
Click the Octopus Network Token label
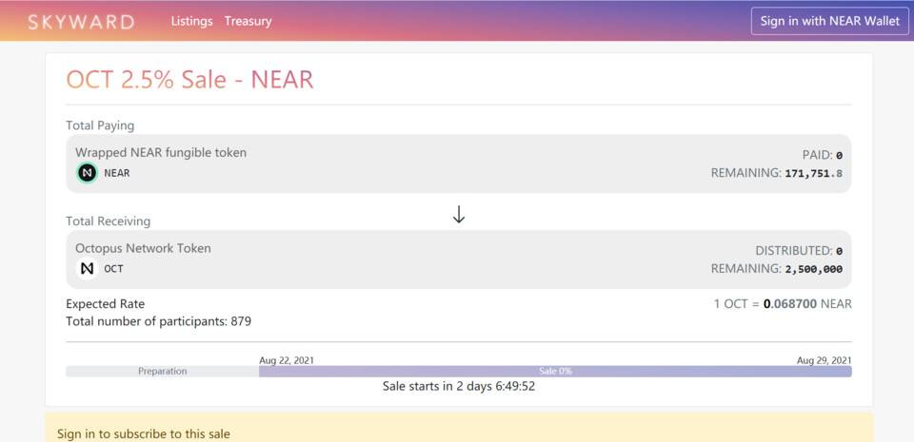[143, 248]
